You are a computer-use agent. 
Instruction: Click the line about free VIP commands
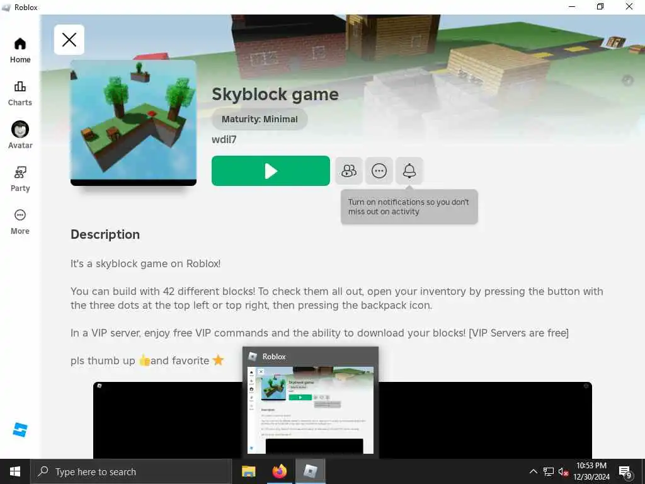tap(319, 333)
